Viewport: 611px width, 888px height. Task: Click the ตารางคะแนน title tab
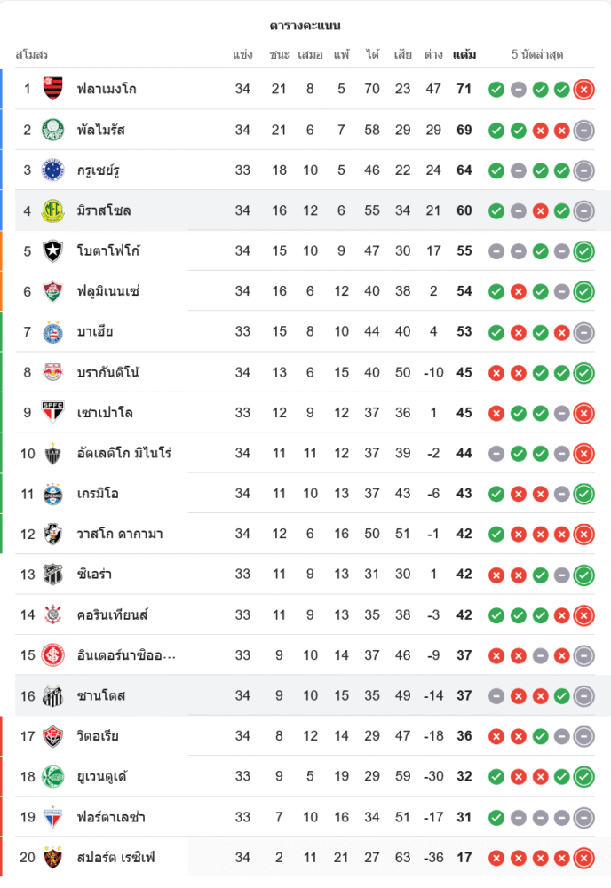coord(305,26)
